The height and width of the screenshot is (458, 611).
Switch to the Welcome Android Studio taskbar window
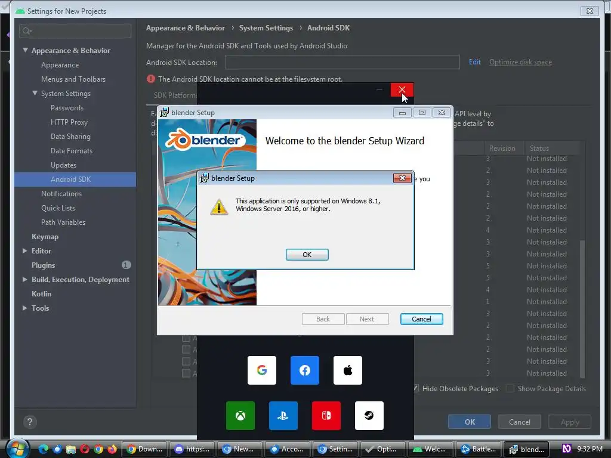431,449
